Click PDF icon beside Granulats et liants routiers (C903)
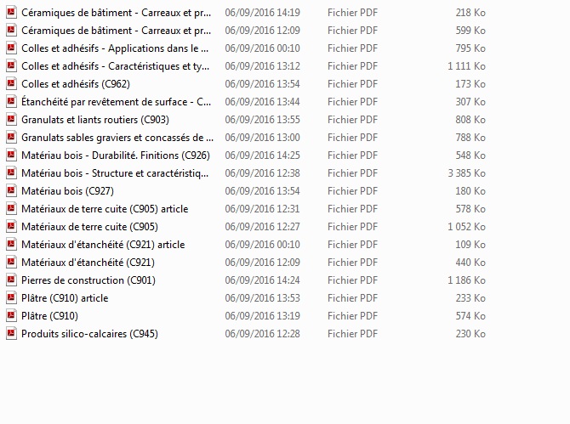570x424 pixels. click(11, 120)
